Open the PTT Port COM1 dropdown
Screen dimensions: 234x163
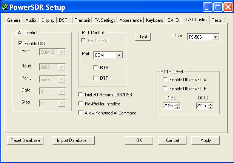point(119,55)
